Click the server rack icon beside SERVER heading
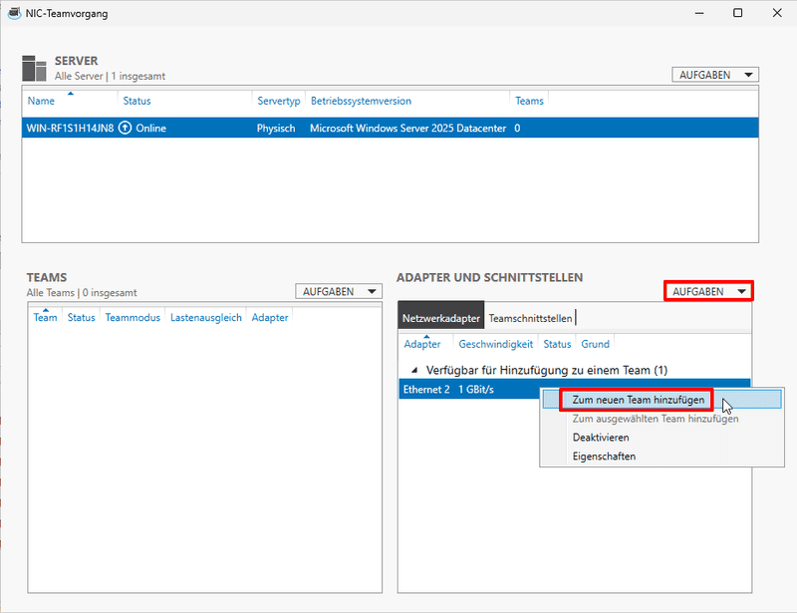The width and height of the screenshot is (797, 613). [33, 66]
